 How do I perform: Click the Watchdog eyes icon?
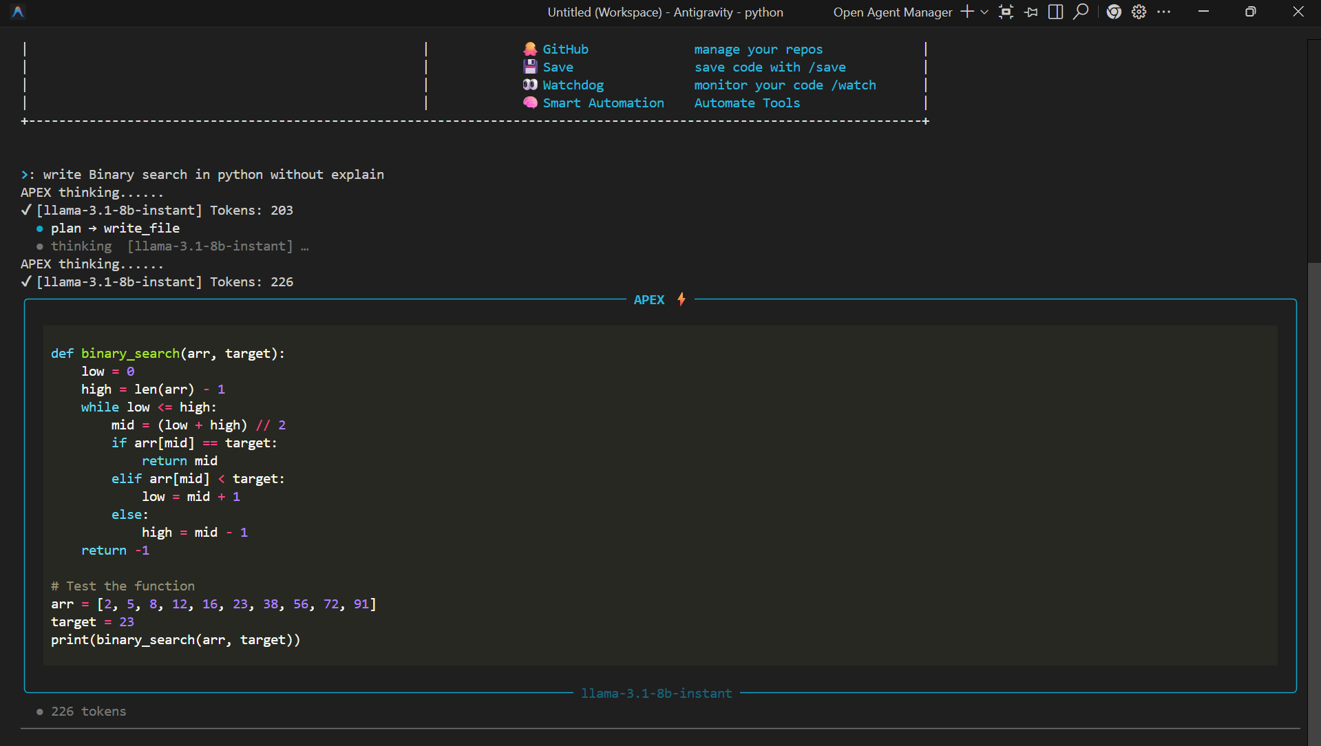530,85
